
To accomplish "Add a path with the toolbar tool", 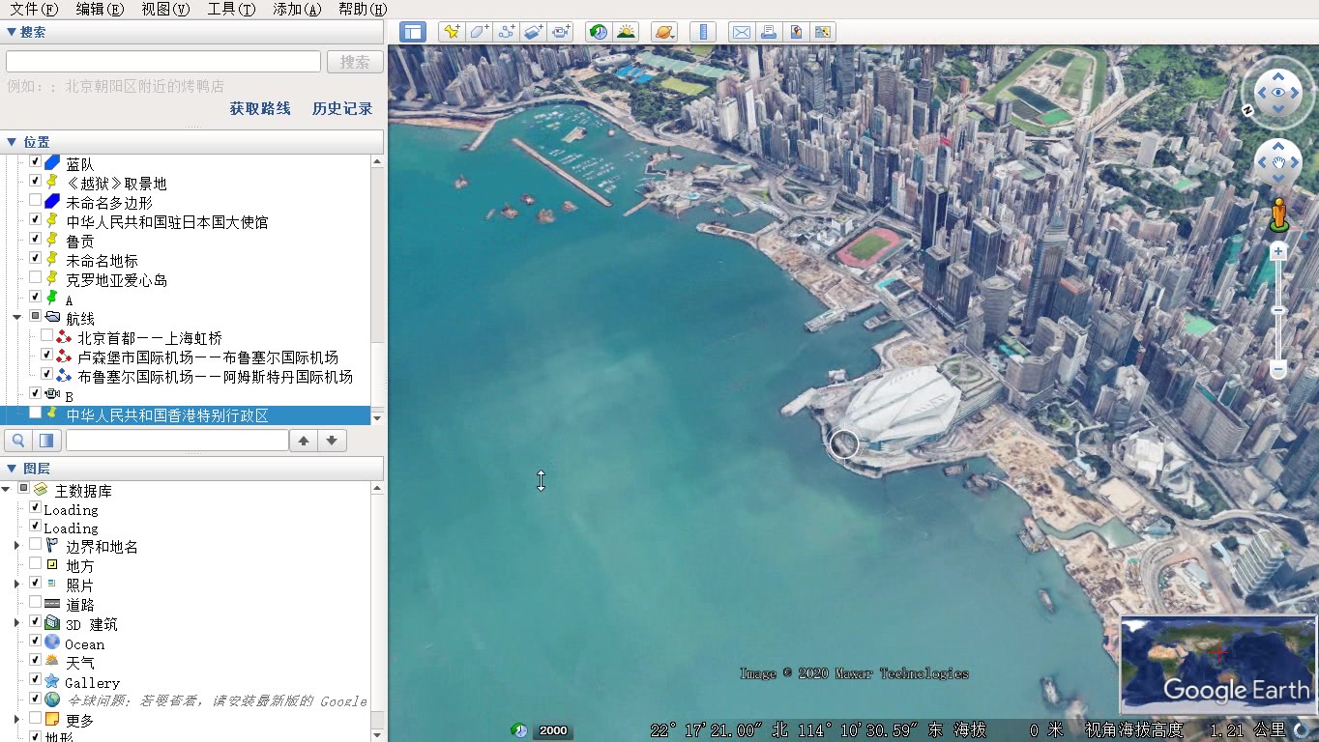I will pos(507,32).
